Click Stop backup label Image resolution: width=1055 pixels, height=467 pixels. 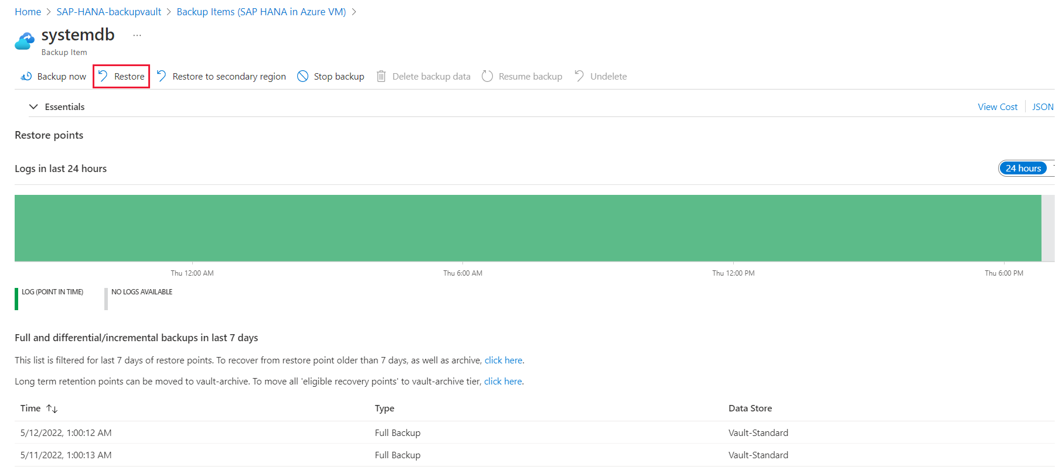(339, 77)
